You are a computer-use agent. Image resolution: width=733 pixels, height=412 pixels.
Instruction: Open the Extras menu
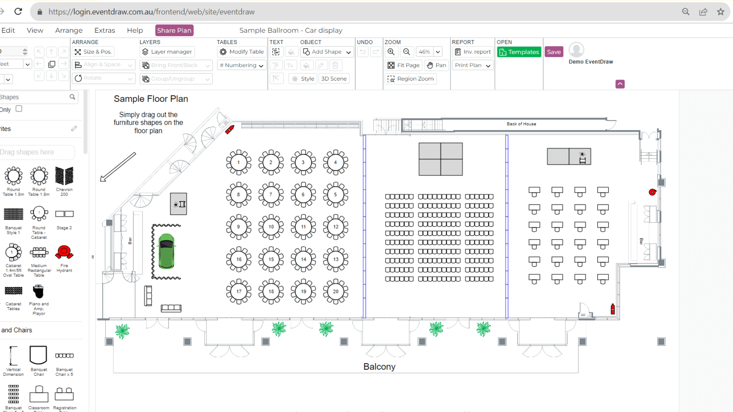click(105, 31)
